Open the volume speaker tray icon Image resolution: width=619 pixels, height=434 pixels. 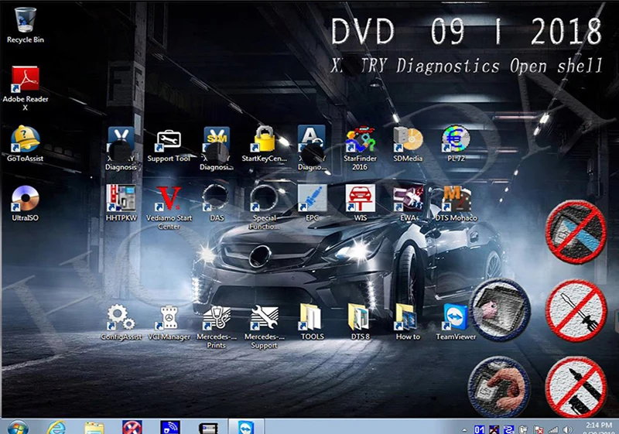click(x=568, y=430)
